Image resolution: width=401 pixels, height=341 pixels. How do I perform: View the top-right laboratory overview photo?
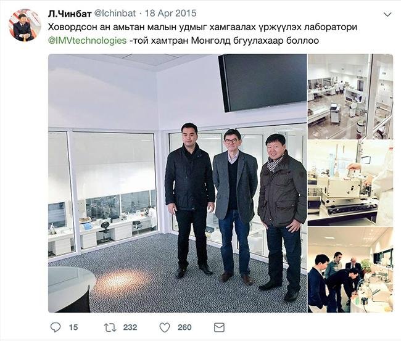click(x=350, y=97)
